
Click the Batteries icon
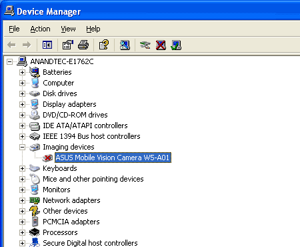tap(35, 72)
